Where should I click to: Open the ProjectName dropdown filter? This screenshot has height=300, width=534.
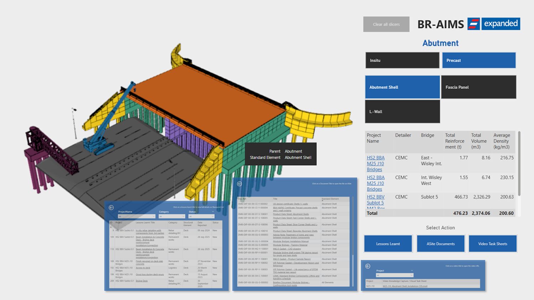click(136, 216)
